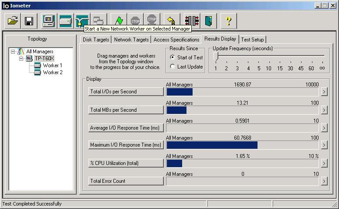Maximize the Iometer window

click(x=325, y=6)
